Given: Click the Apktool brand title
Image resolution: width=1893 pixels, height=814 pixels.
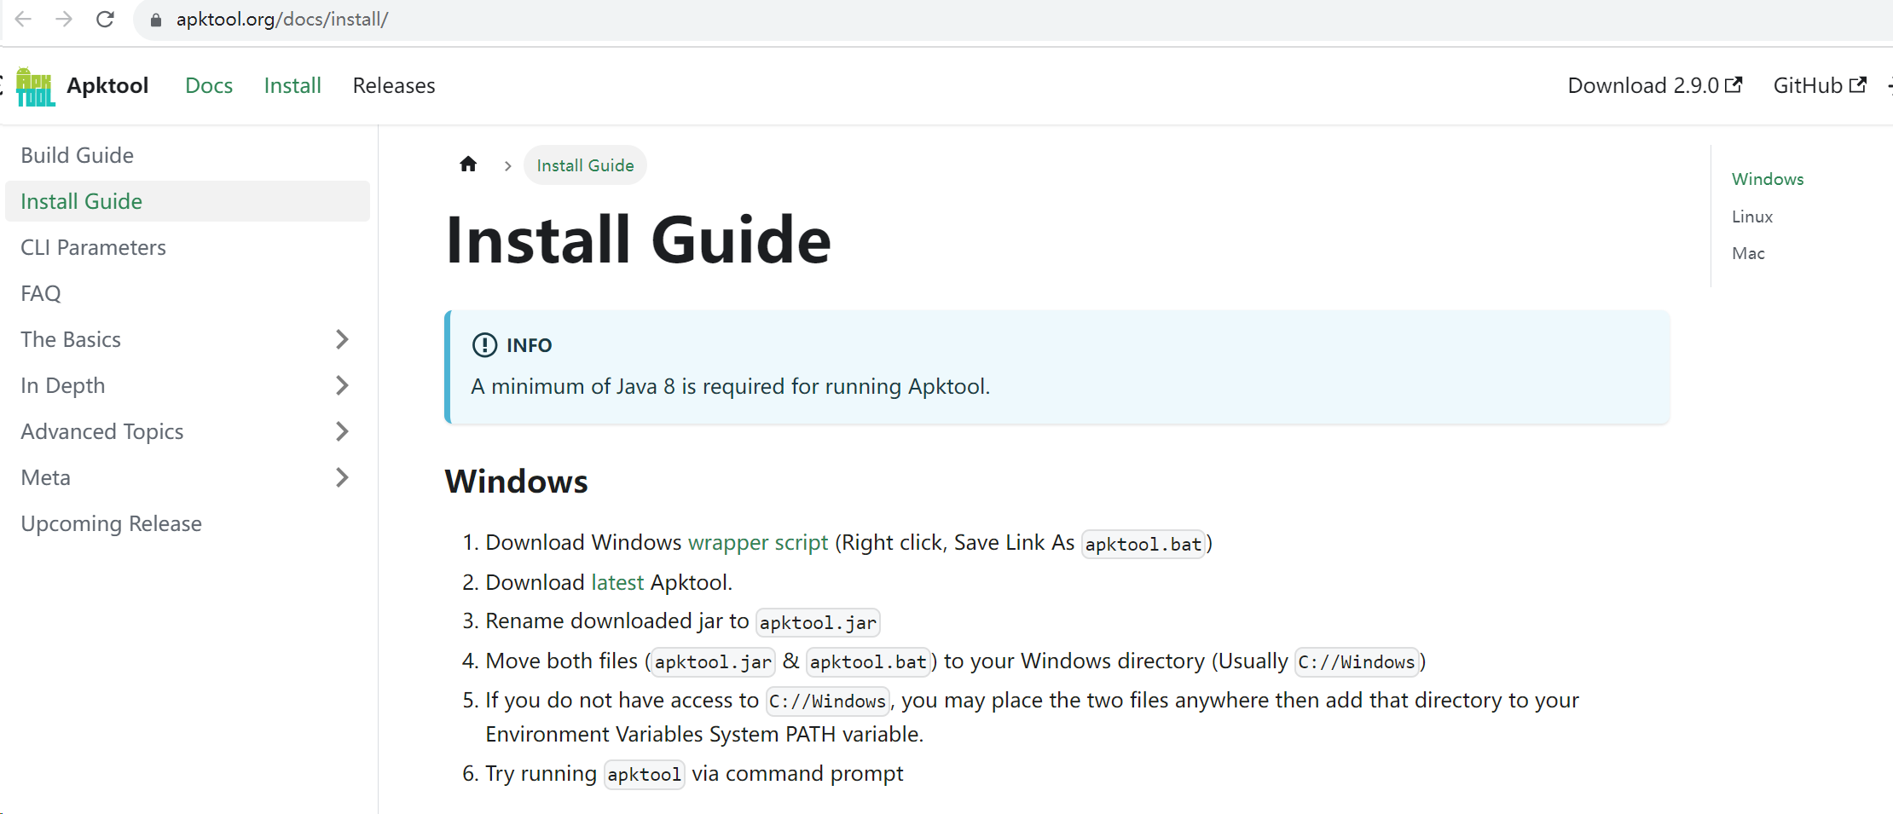Looking at the screenshot, I should point(107,85).
